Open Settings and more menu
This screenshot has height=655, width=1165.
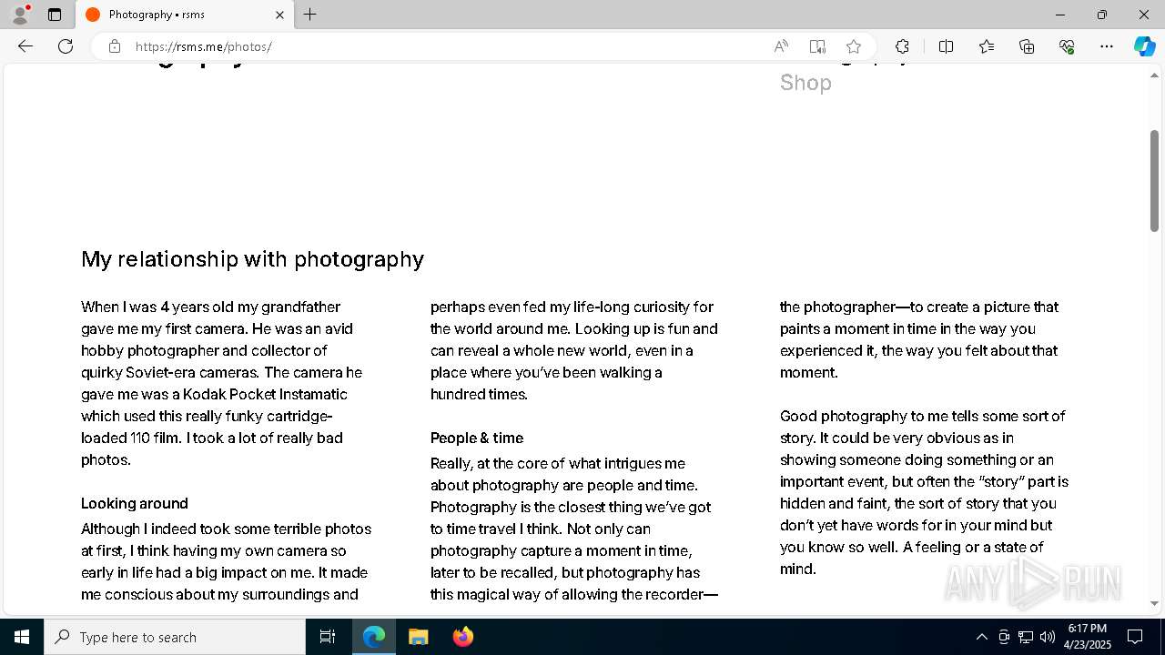[x=1107, y=46]
